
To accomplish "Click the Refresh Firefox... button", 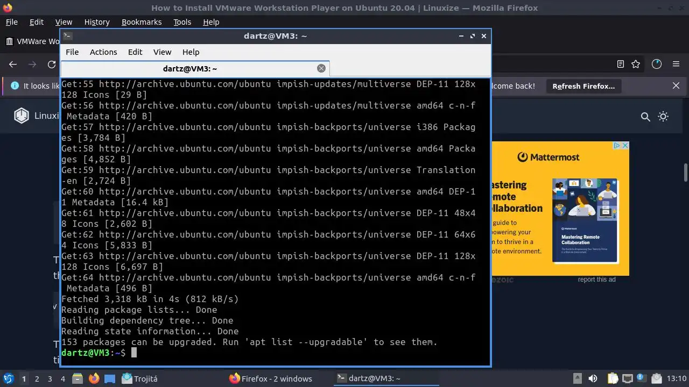I will [583, 86].
